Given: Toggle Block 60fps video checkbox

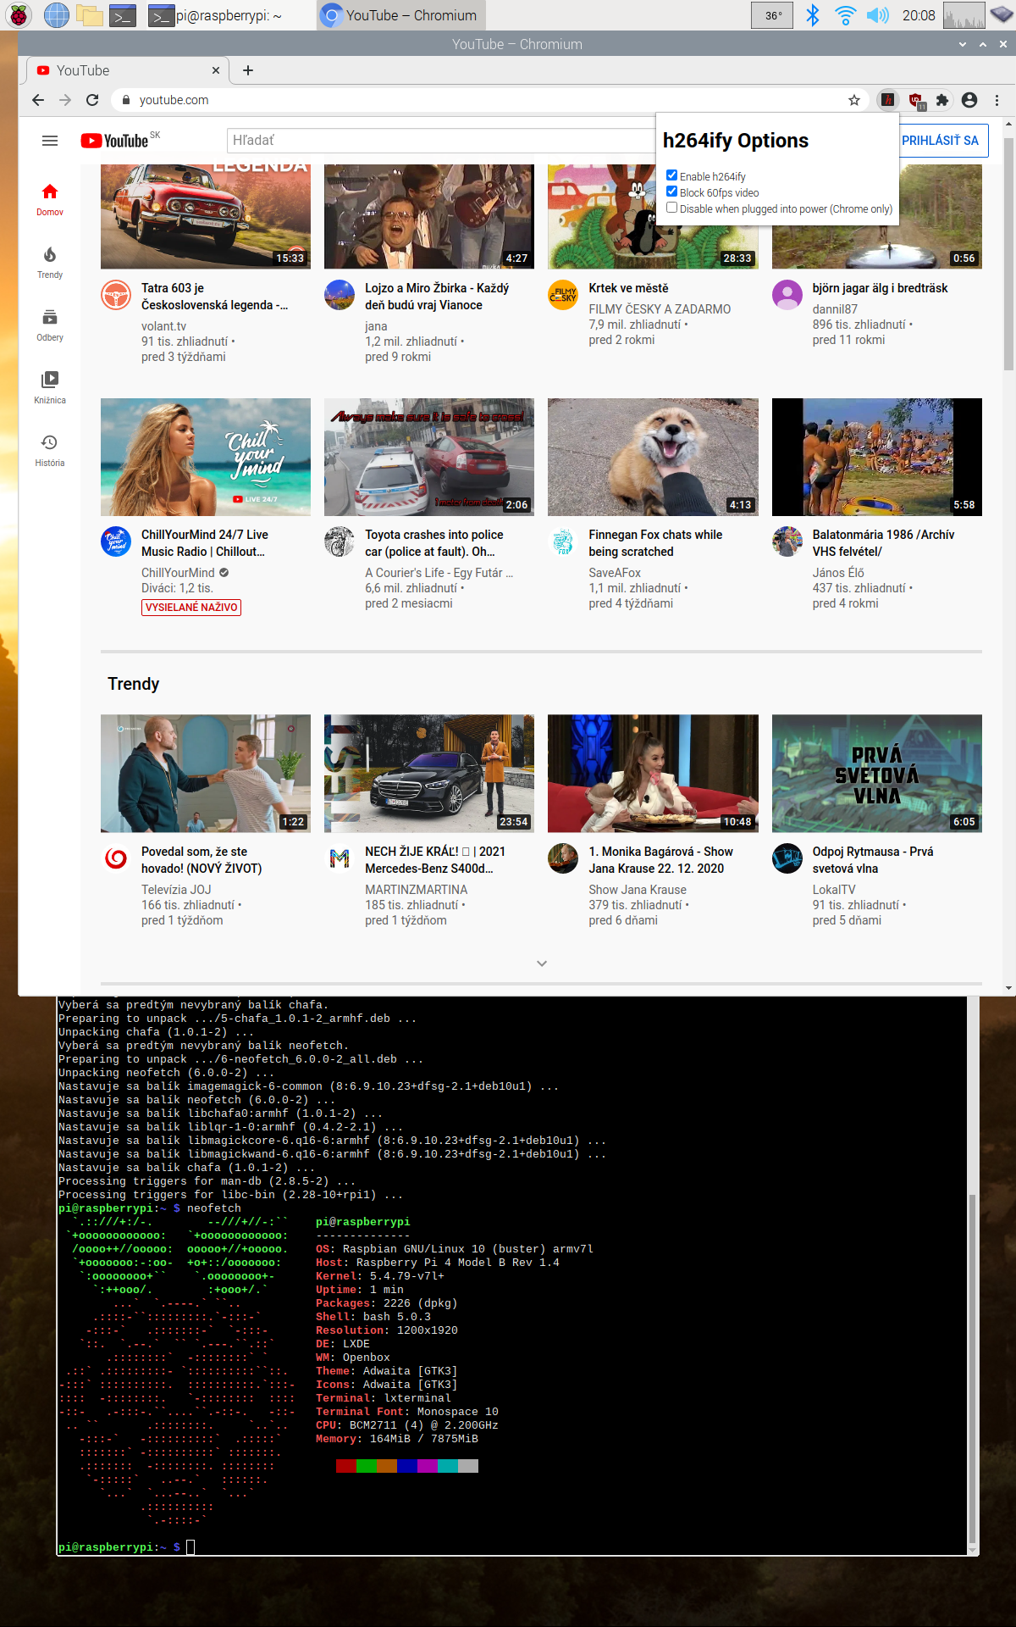Looking at the screenshot, I should 671,192.
